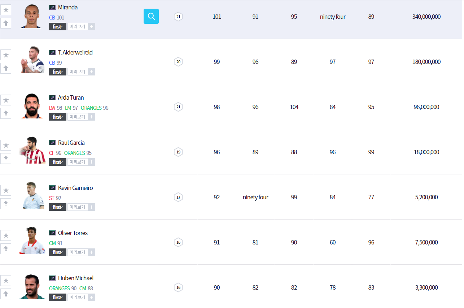Expand the plus button beside Miranda's 미리보기
464x308 pixels.
point(92,27)
